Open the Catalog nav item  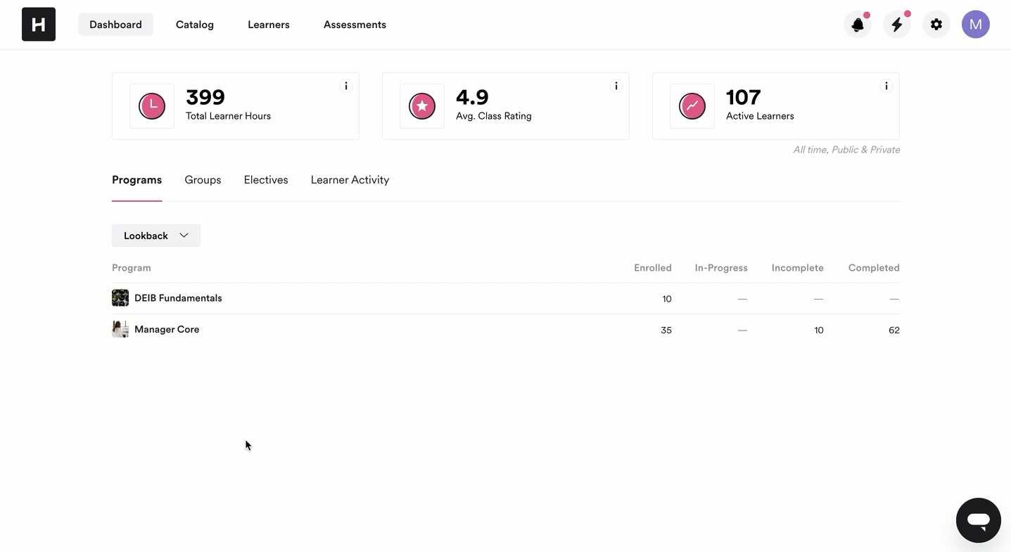[x=195, y=25]
